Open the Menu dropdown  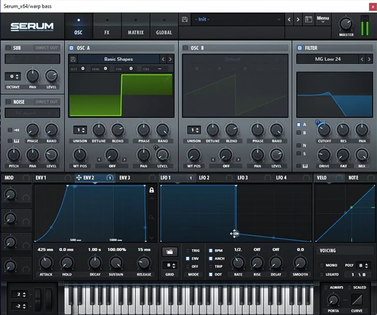coord(323,19)
